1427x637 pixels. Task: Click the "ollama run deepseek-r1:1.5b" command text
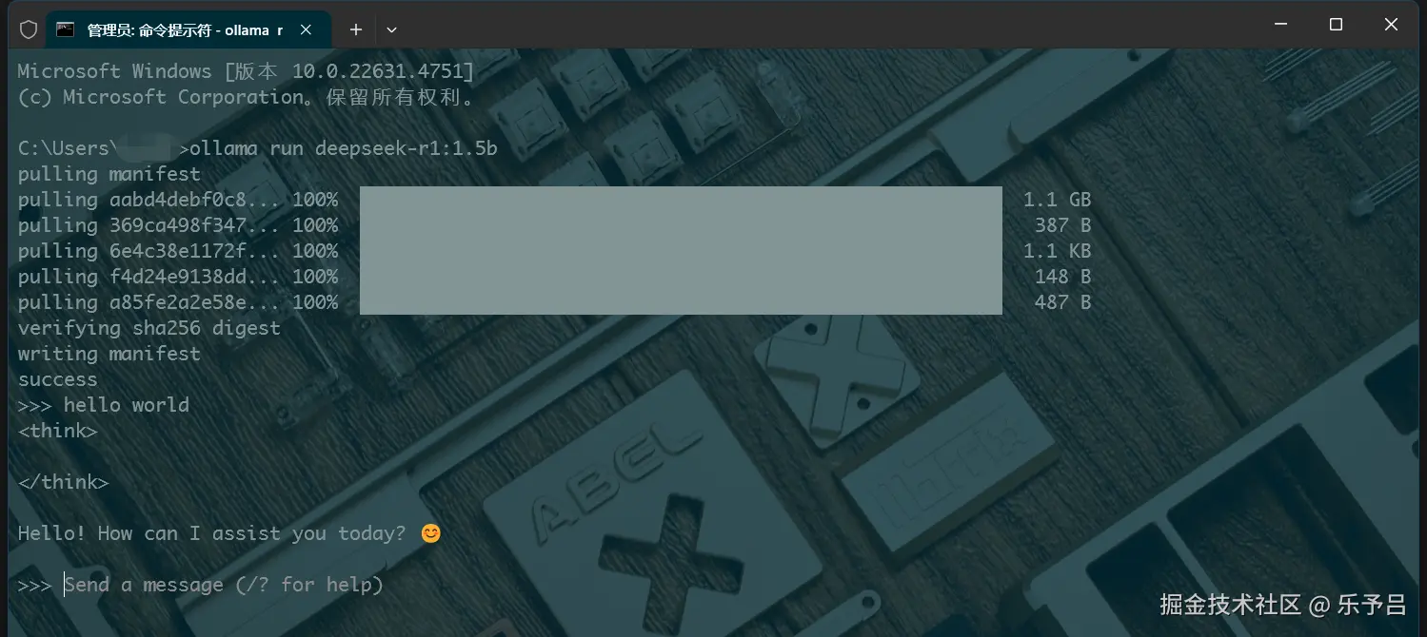344,148
